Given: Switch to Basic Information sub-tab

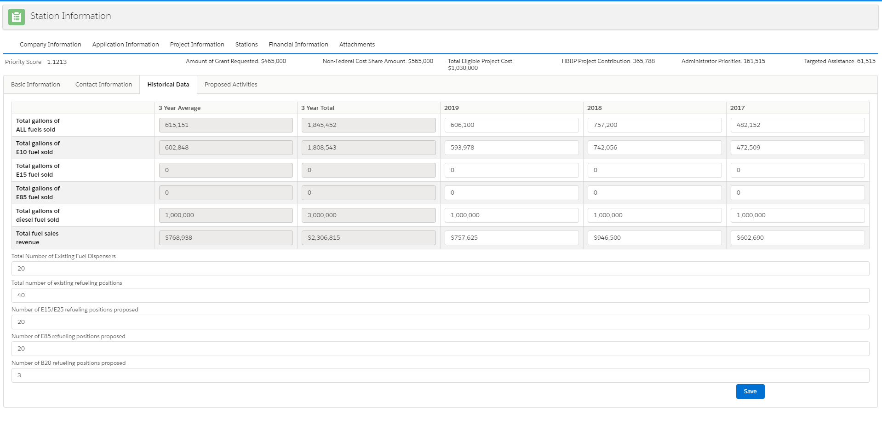Looking at the screenshot, I should coord(35,85).
